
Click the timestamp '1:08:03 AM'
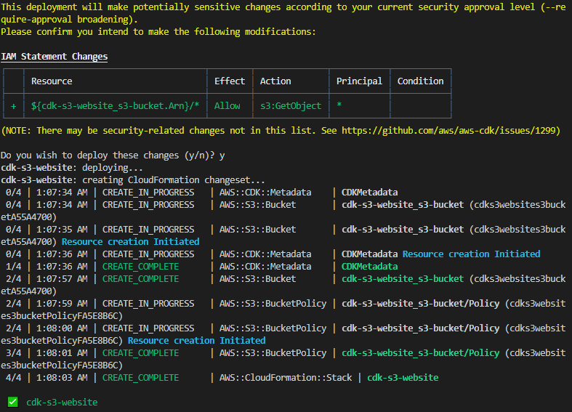[62, 378]
